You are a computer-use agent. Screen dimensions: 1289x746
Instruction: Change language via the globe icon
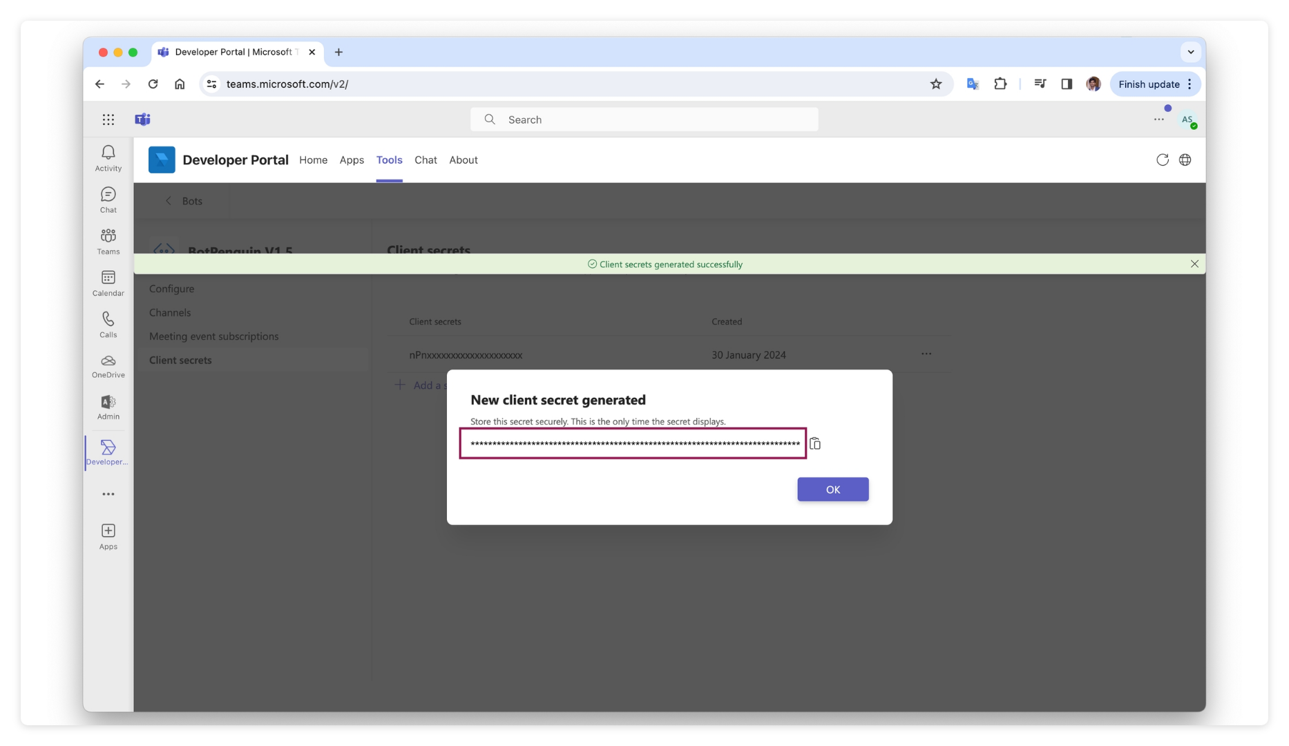(1185, 160)
